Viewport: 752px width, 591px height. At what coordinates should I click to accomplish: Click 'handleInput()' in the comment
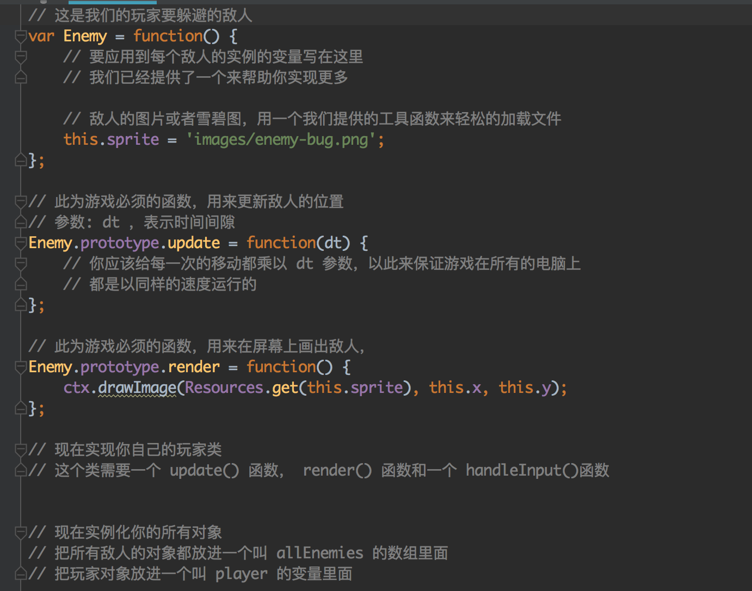pyautogui.click(x=522, y=471)
